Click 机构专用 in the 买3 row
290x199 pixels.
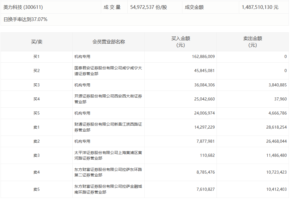coord(82,85)
